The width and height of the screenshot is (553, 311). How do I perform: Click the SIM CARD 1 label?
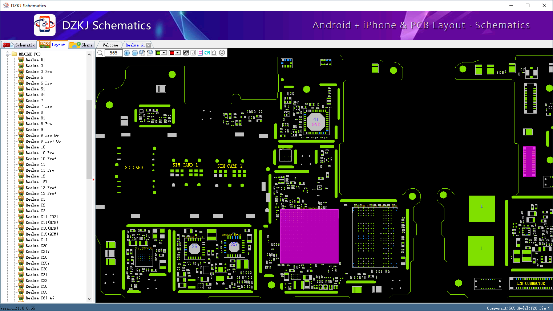pos(185,165)
